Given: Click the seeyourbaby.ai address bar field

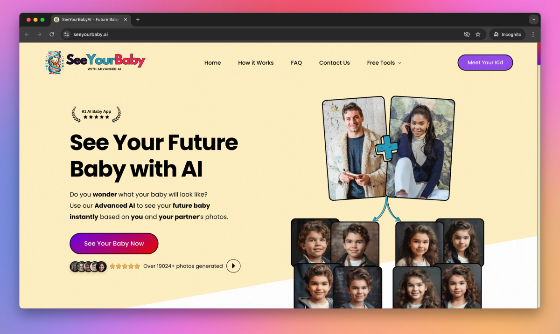Looking at the screenshot, I should click(x=261, y=34).
